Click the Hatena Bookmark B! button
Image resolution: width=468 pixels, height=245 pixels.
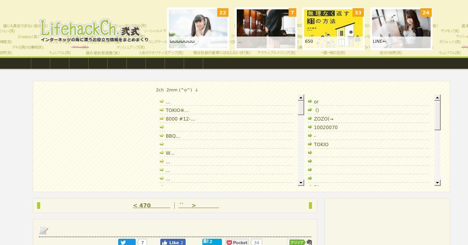tap(212, 242)
